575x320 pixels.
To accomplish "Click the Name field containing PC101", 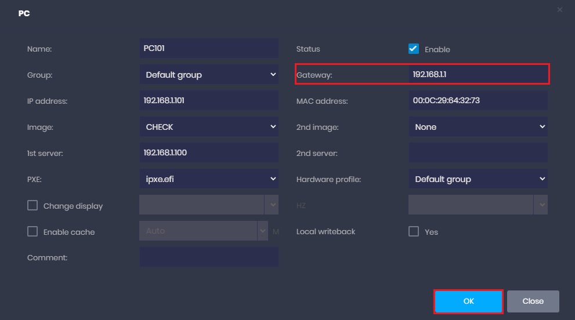I will pyautogui.click(x=209, y=49).
